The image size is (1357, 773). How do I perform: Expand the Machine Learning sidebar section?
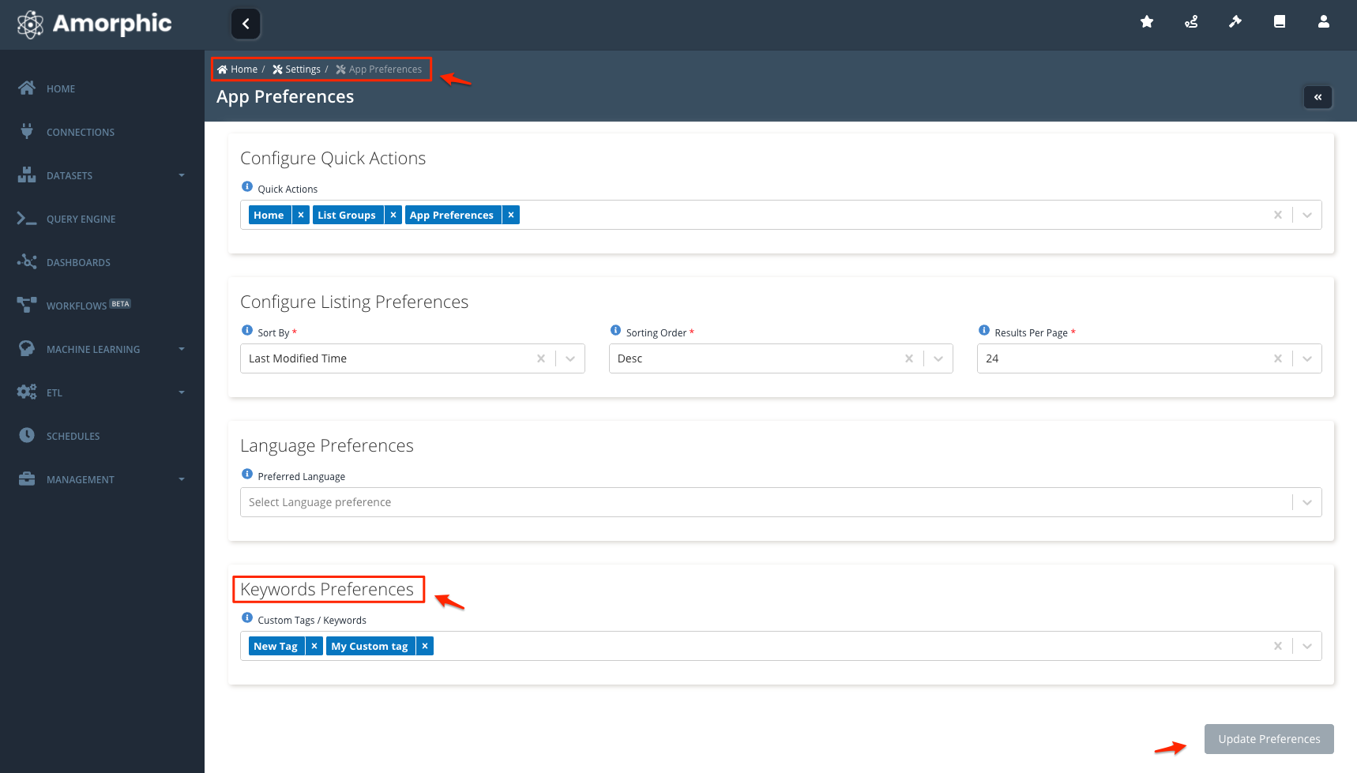(182, 349)
